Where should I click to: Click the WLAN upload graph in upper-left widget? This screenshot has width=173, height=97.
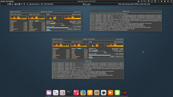tap(54, 17)
